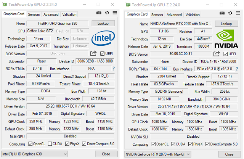Click the refresh icon in the Intel window
Image resolution: width=244 pixels, height=159 pixels.
pyautogui.click(x=107, y=13)
